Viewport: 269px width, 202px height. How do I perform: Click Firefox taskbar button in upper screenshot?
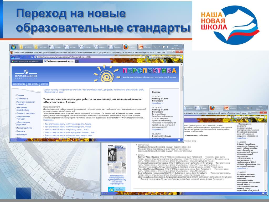(130, 47)
